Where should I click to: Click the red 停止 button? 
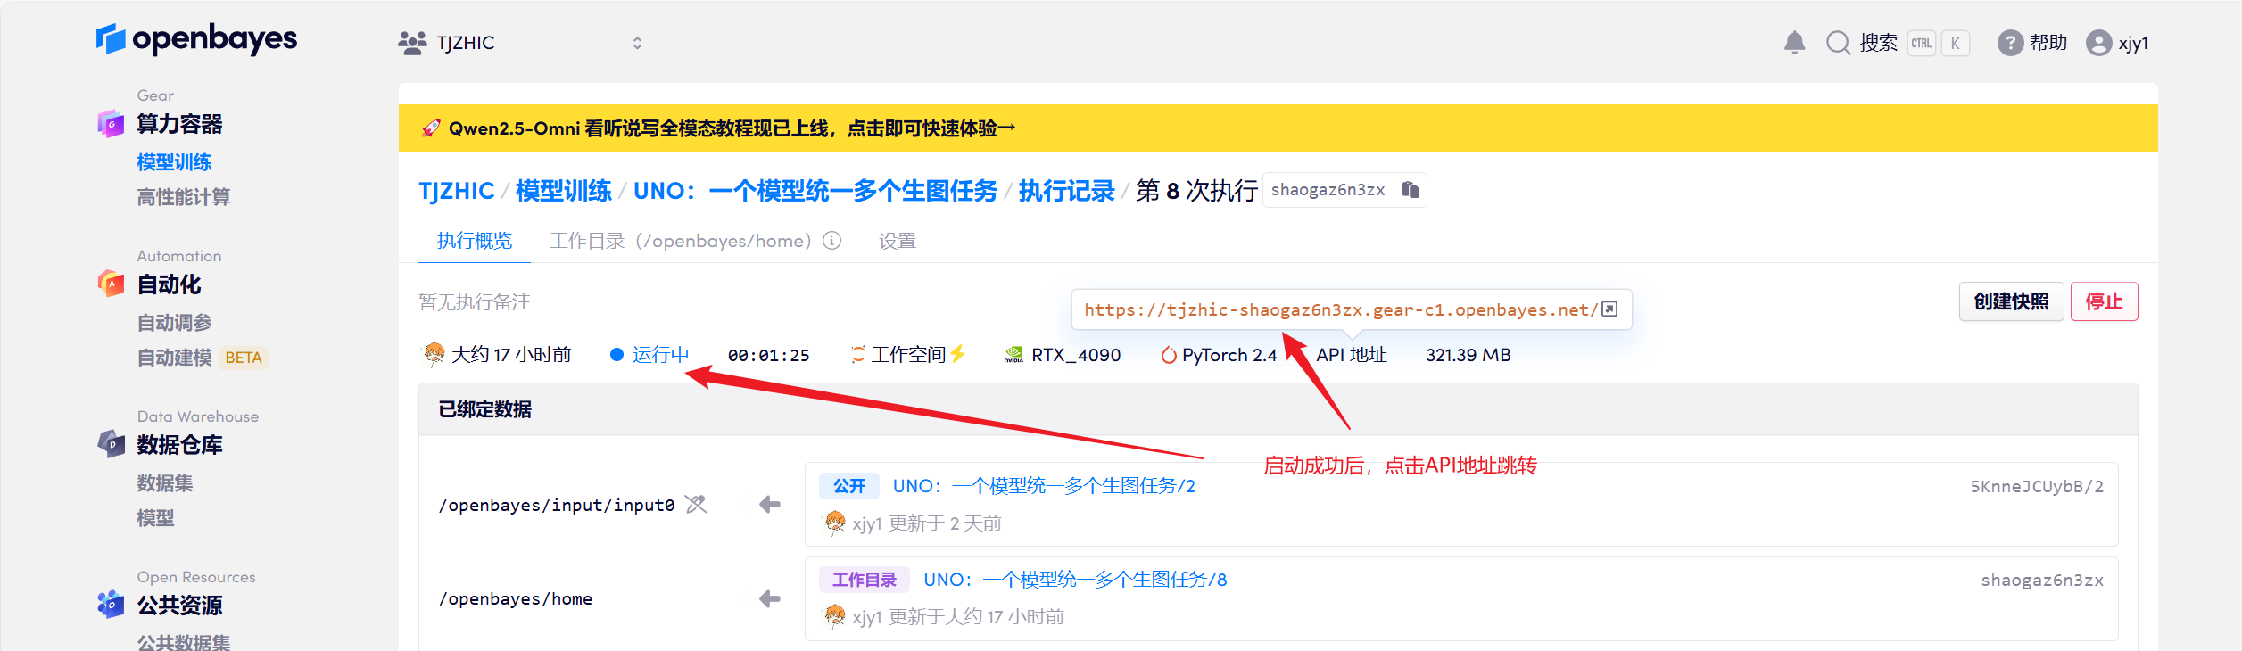tap(2104, 301)
